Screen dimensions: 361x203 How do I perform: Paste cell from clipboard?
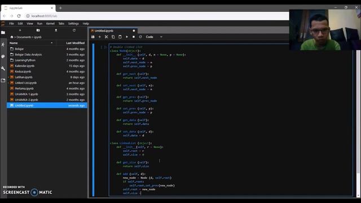[x=120, y=37]
